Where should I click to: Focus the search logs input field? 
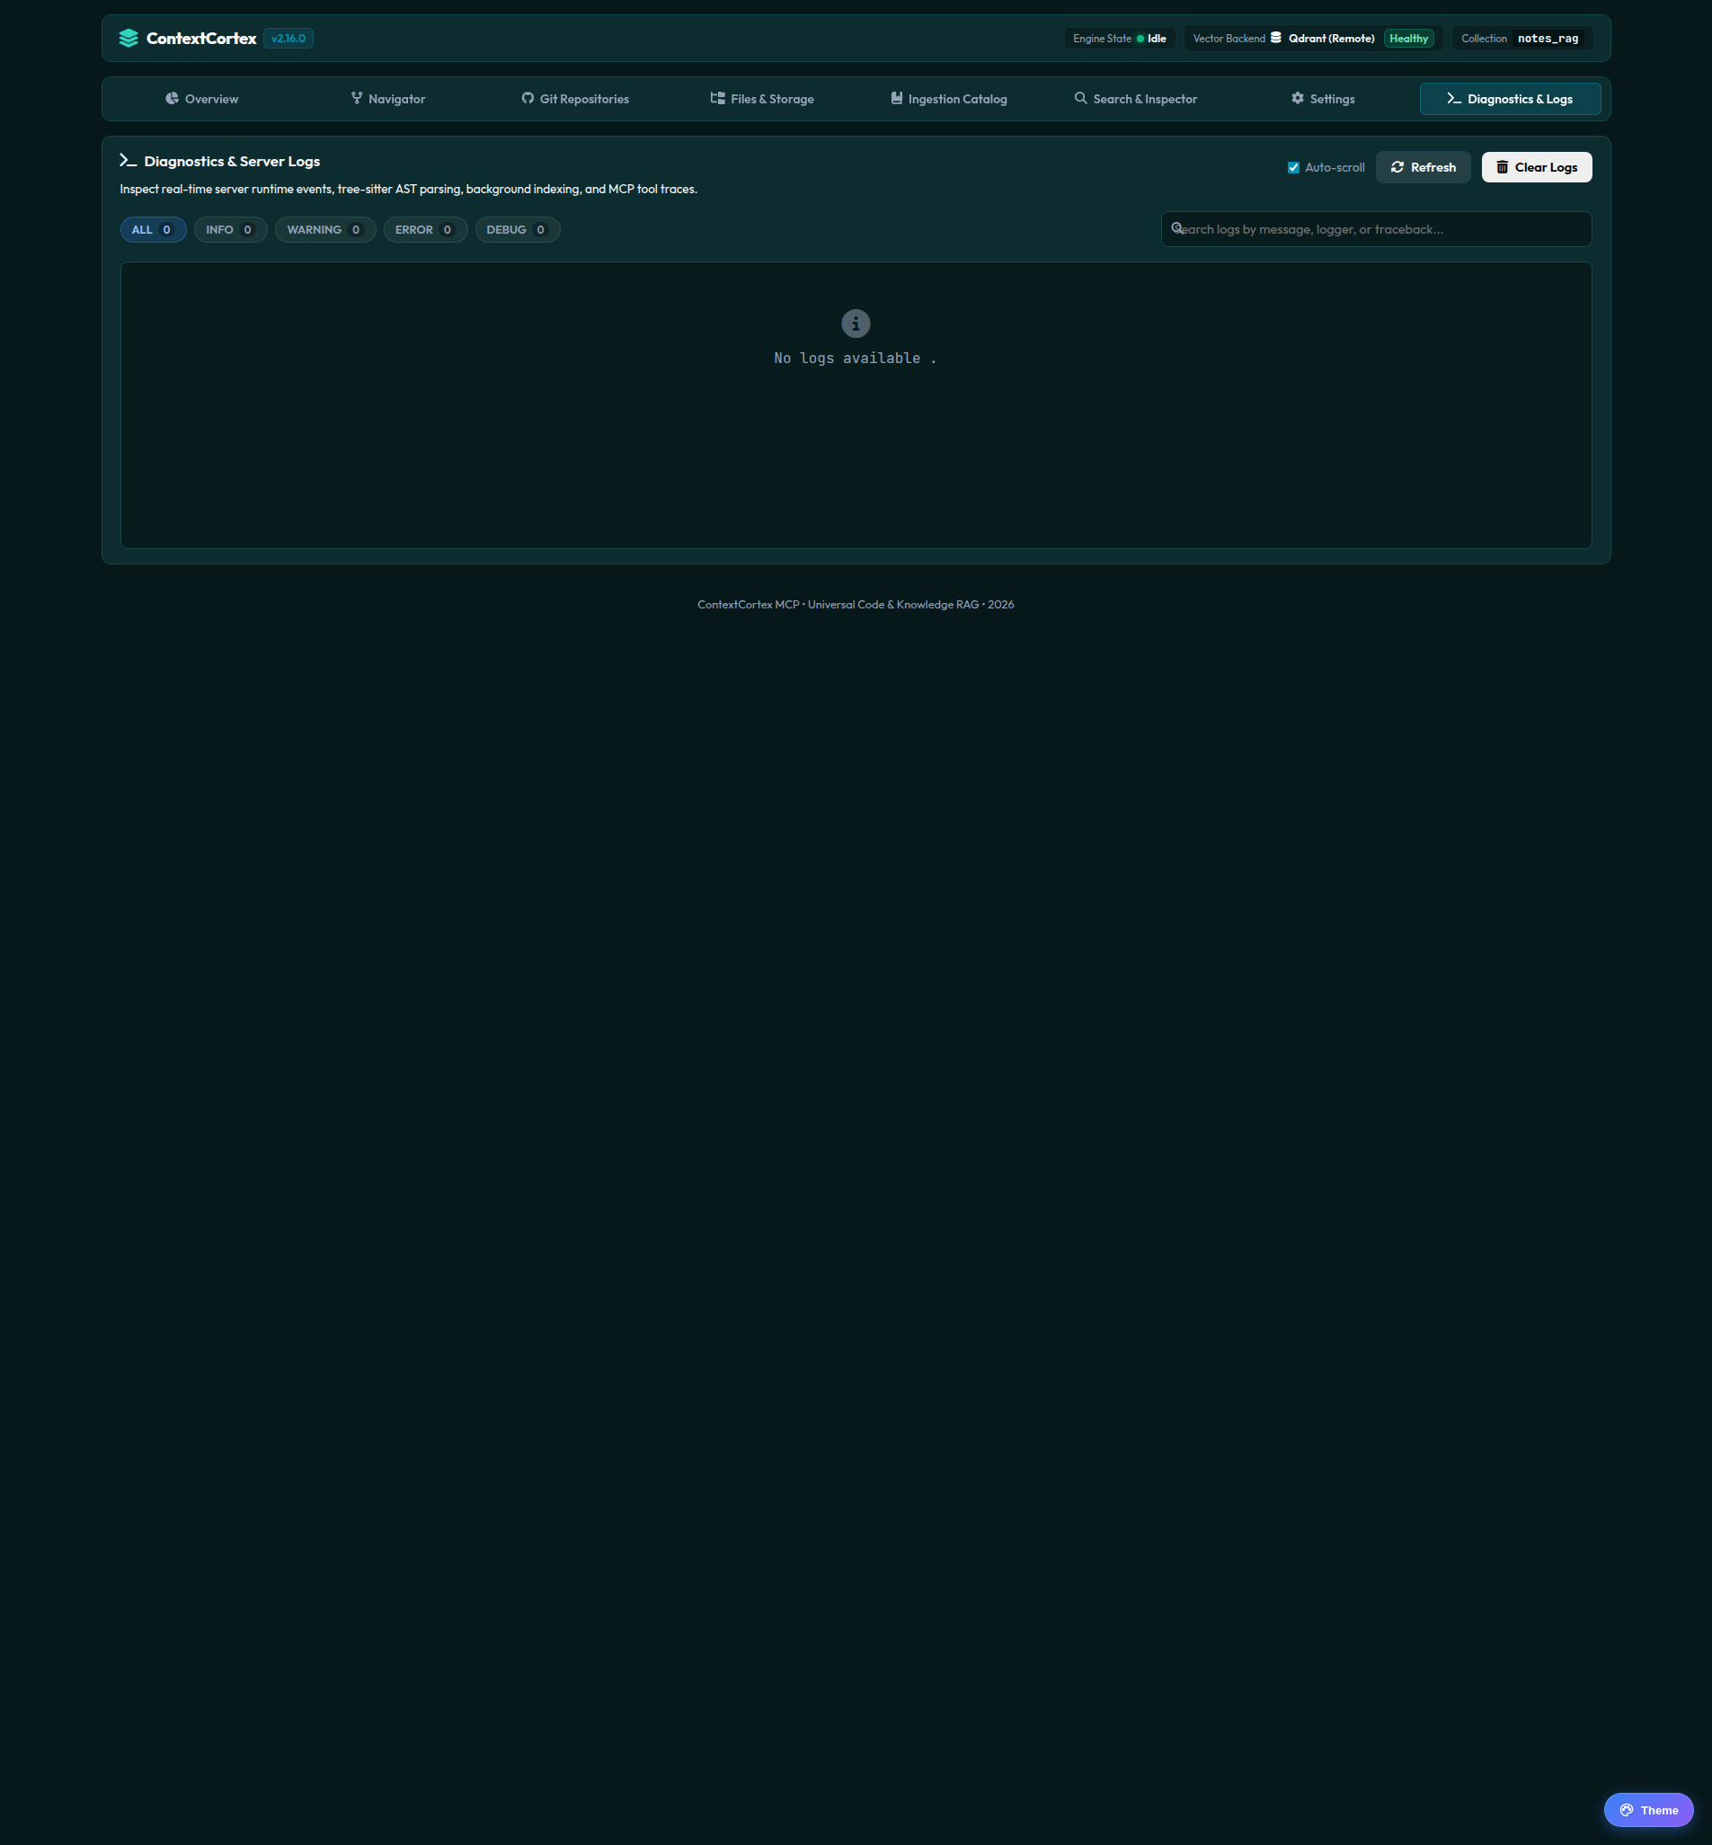(1377, 230)
